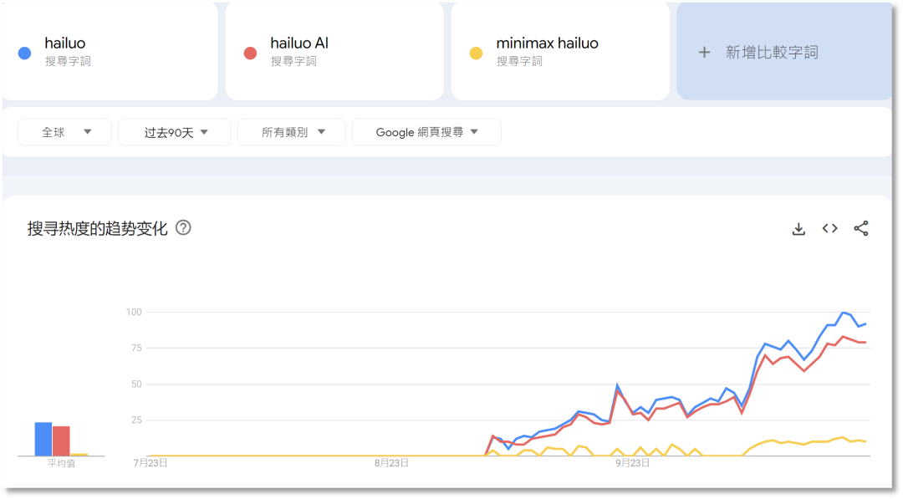The width and height of the screenshot is (903, 499).
Task: Click the help question mark icon
Action: 183,227
